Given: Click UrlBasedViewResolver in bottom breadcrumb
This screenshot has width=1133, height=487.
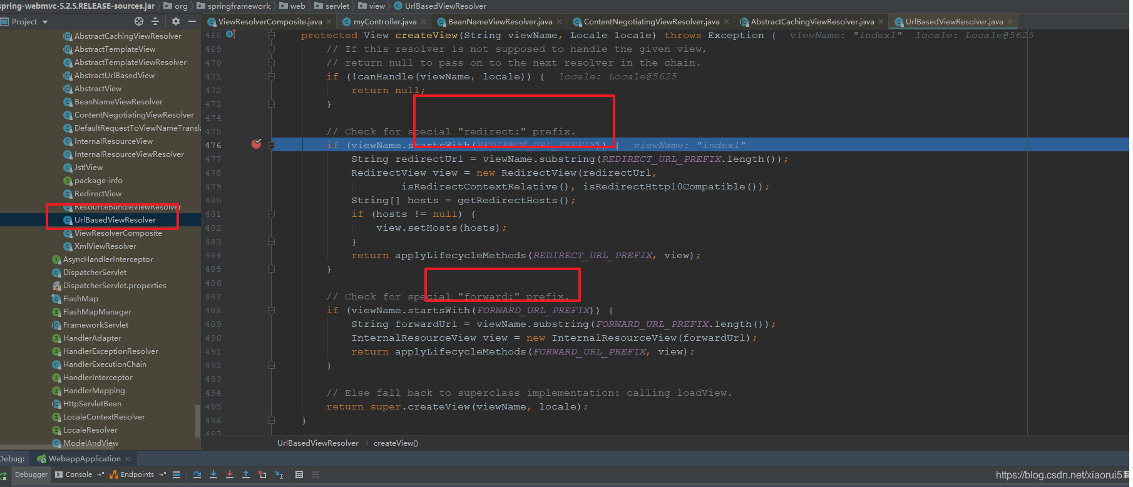Looking at the screenshot, I should [318, 443].
